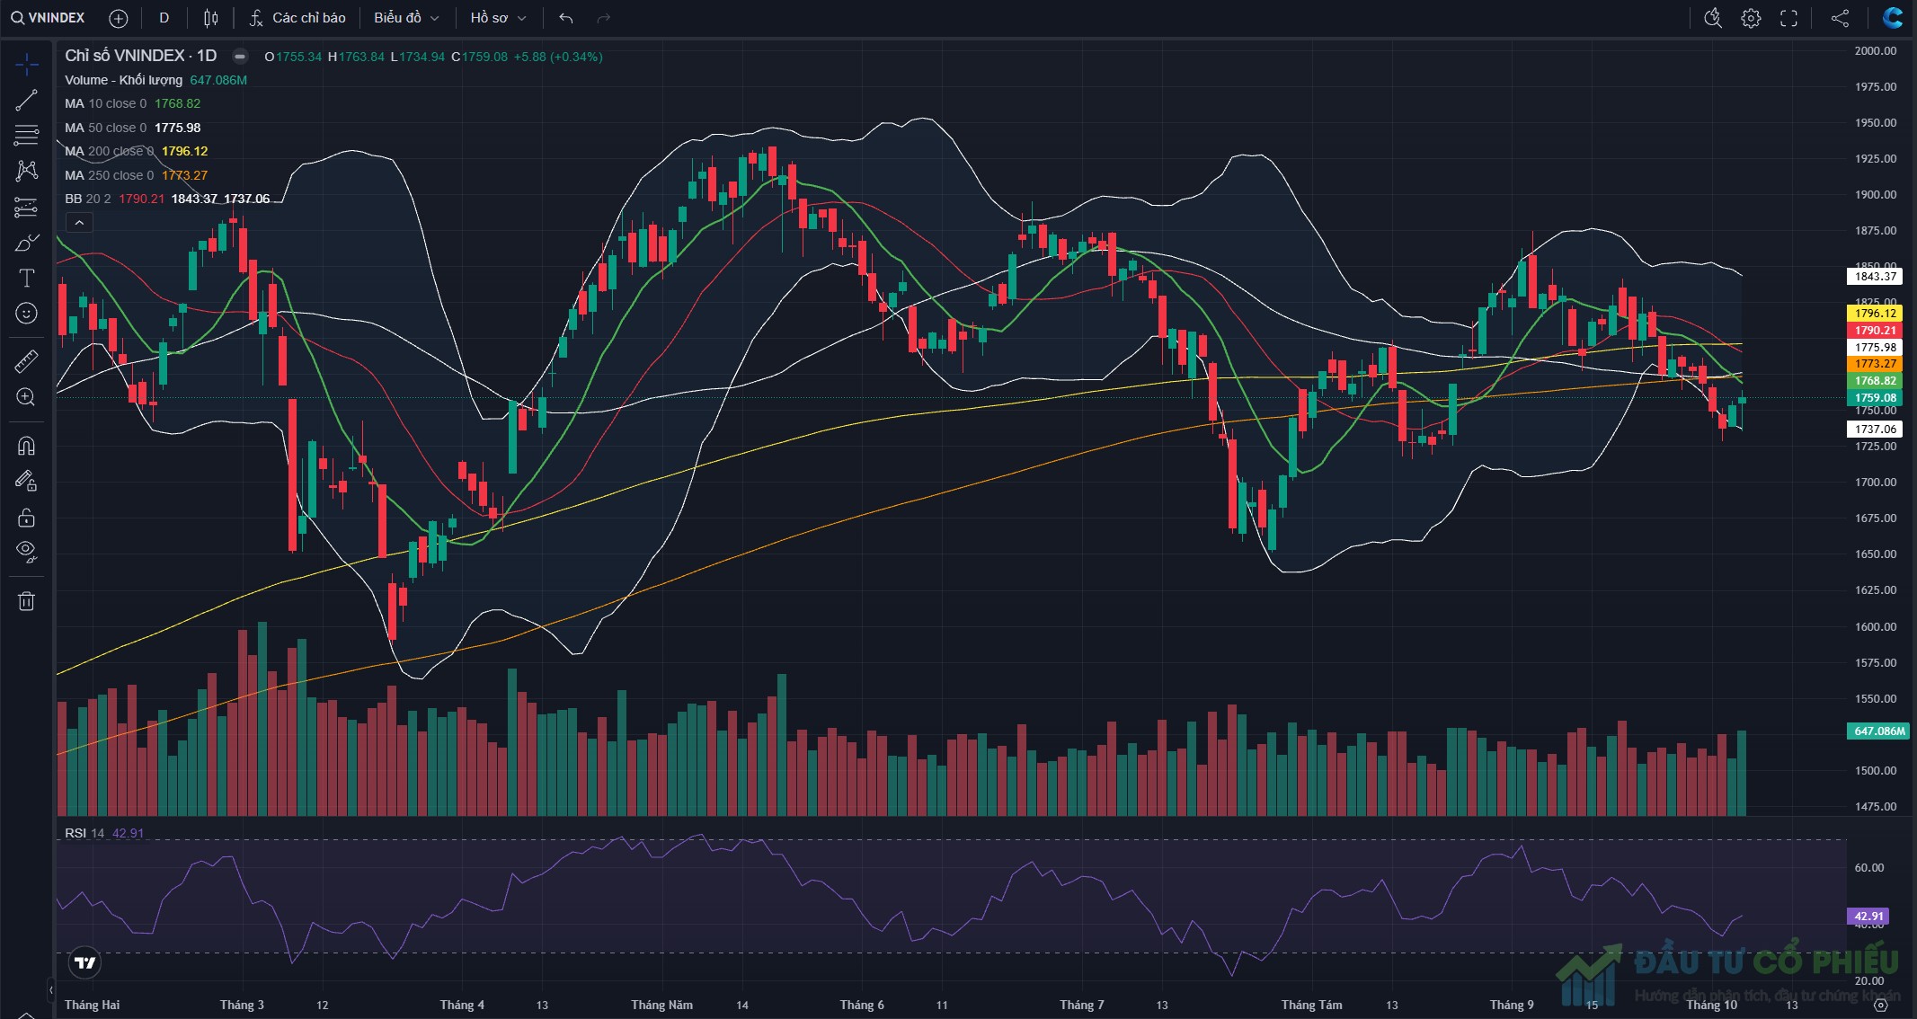The image size is (1917, 1019).
Task: Click the blue C logo button
Action: (x=1893, y=18)
